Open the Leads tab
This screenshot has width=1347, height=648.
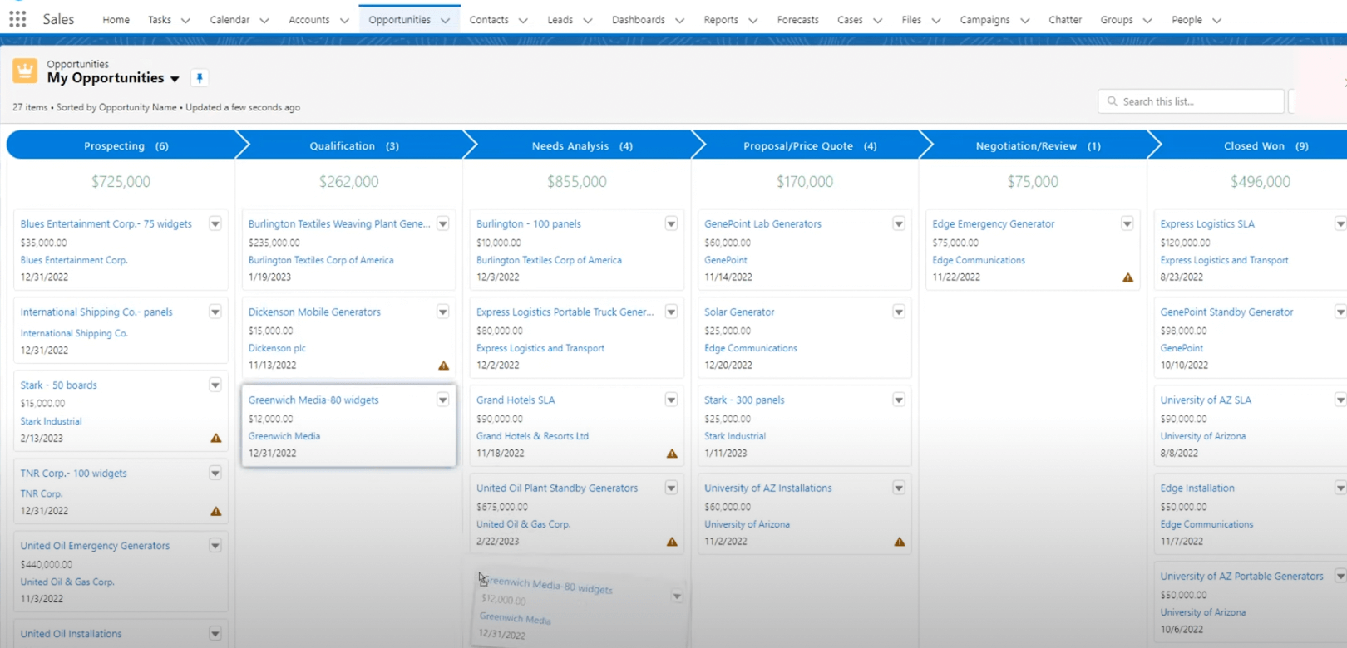click(x=560, y=20)
